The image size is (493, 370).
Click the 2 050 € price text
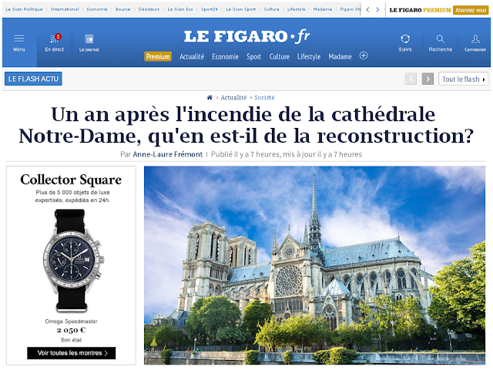point(72,330)
